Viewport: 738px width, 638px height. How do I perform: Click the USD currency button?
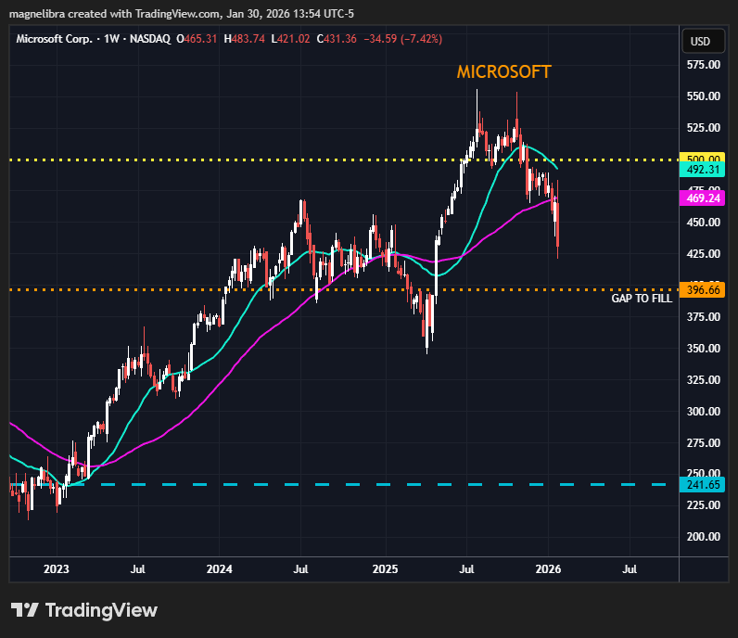703,42
